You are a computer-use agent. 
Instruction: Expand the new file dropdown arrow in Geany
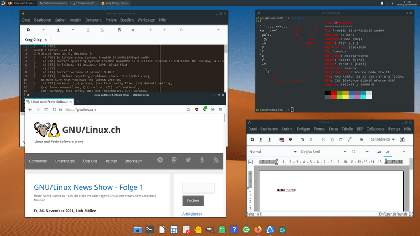point(43,30)
